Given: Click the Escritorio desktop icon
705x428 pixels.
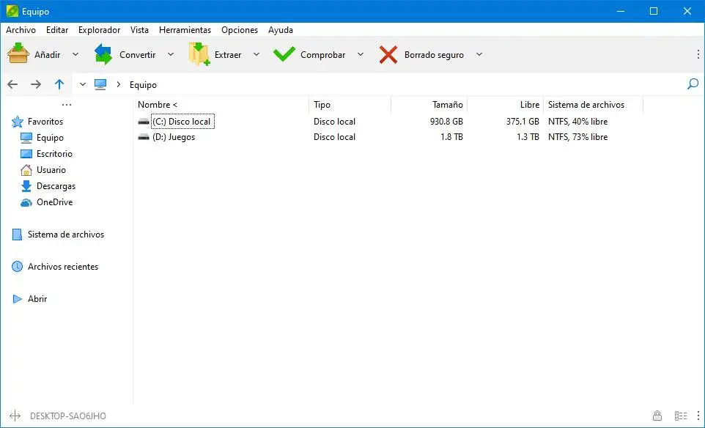Looking at the screenshot, I should tap(26, 154).
